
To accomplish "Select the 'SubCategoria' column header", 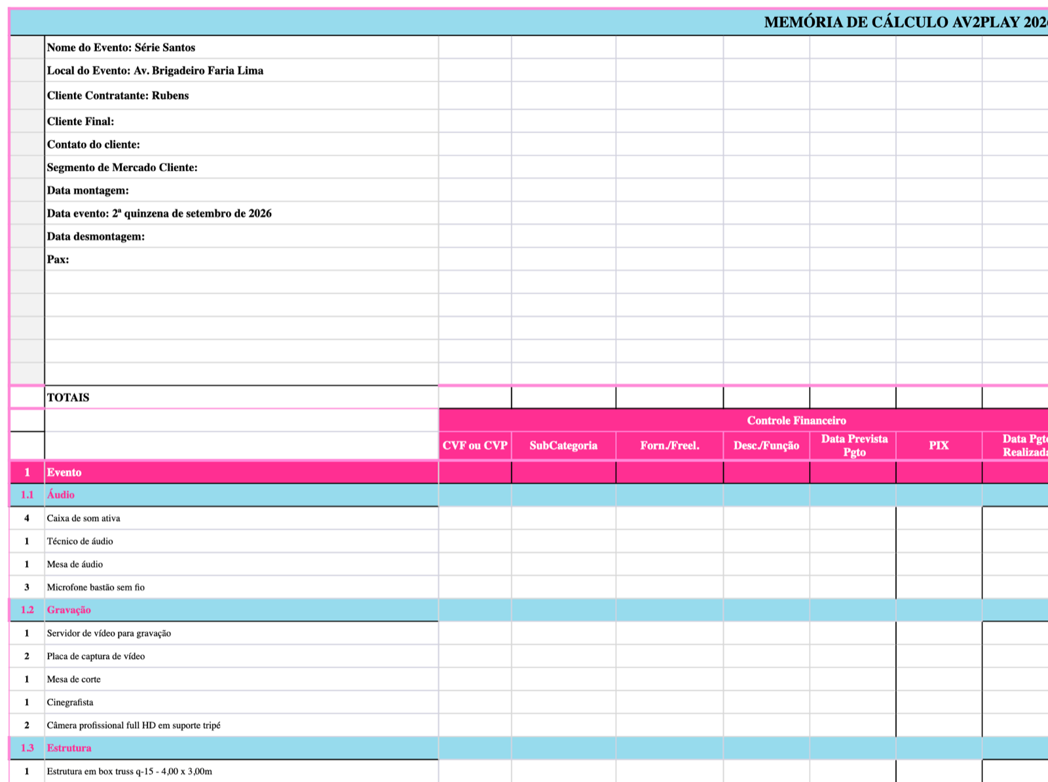I will pos(563,446).
